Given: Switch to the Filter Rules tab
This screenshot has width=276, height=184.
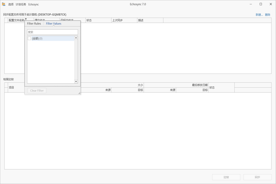Looking at the screenshot, I should (x=34, y=23).
